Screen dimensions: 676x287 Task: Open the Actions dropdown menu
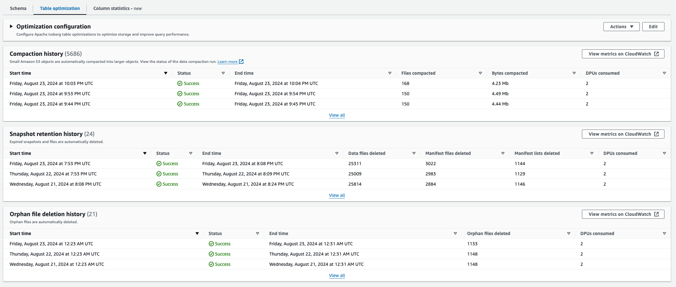click(x=621, y=27)
